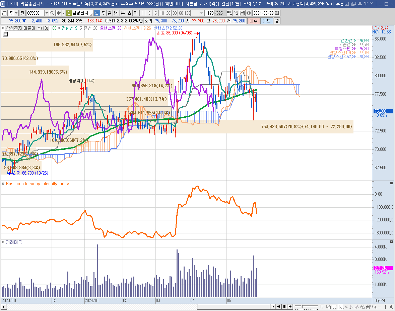Click the chart image capture icon at bottom
Screen dimensions: 395x311
[368, 307]
